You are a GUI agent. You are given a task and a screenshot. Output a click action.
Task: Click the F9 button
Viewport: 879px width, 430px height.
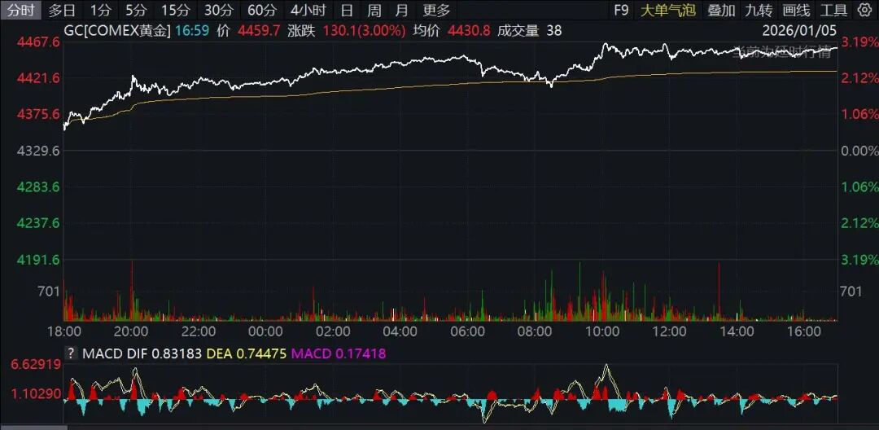(621, 11)
